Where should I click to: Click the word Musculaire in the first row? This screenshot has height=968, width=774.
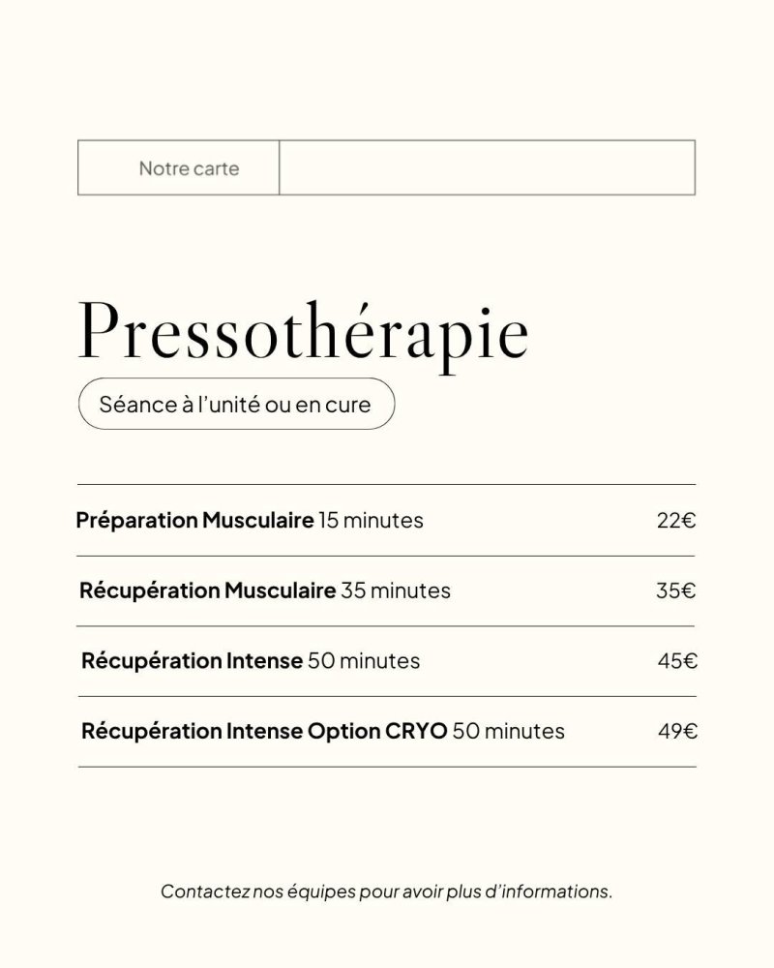258,521
